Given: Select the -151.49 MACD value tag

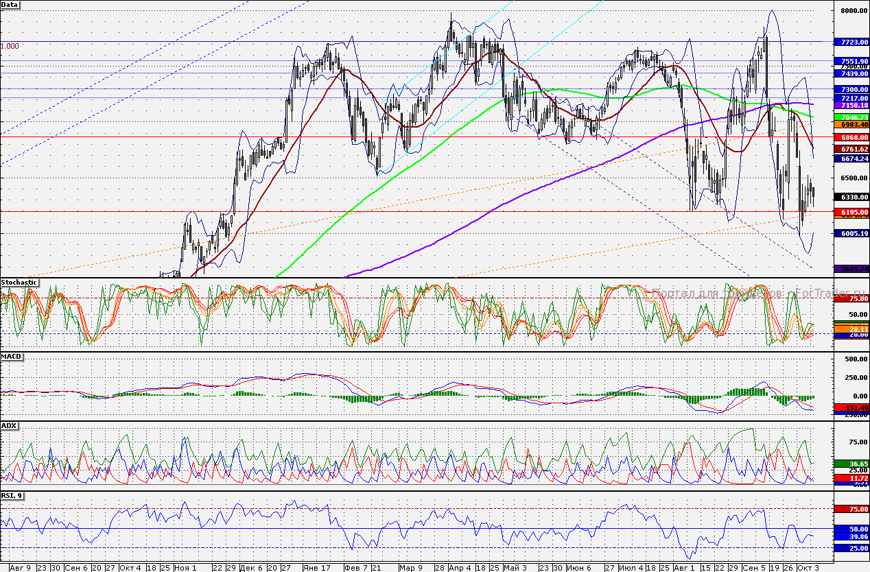Looking at the screenshot, I should coord(851,408).
